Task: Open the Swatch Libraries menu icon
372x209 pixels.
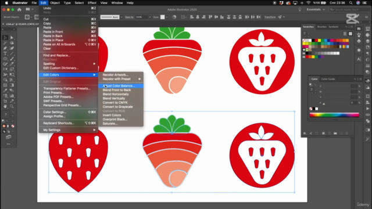Action: tap(305, 134)
